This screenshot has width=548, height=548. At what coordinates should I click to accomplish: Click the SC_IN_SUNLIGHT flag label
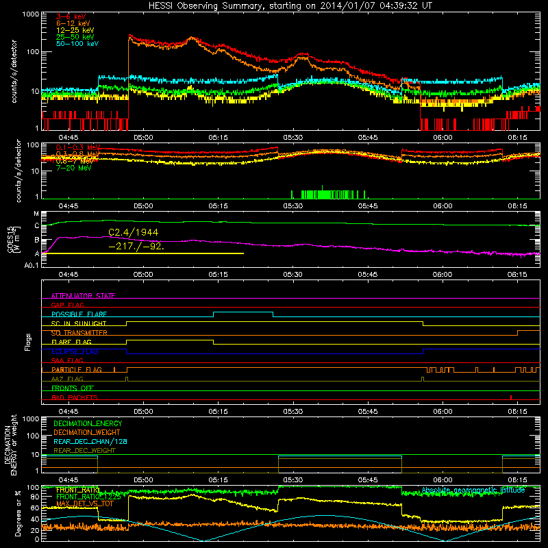[79, 323]
